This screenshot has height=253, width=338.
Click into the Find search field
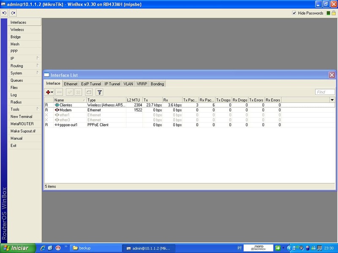coord(325,92)
